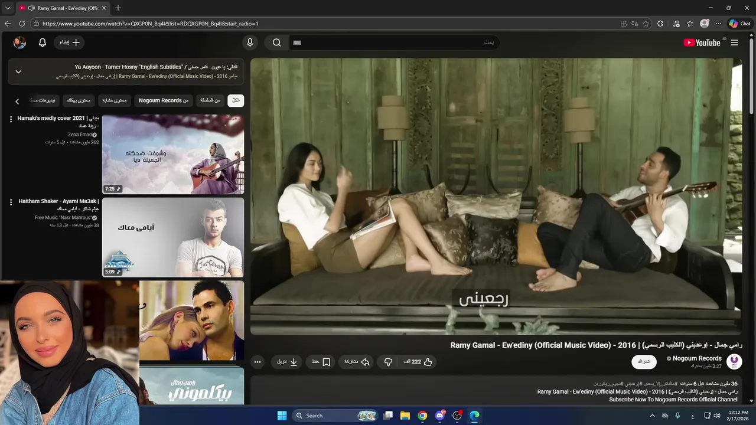Viewport: 756px width, 425px height.
Task: Click the 'Haitham Shaker - Ayami Ma3ak' title
Action: [x=58, y=204]
